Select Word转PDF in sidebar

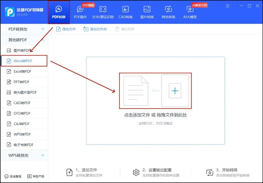point(24,61)
